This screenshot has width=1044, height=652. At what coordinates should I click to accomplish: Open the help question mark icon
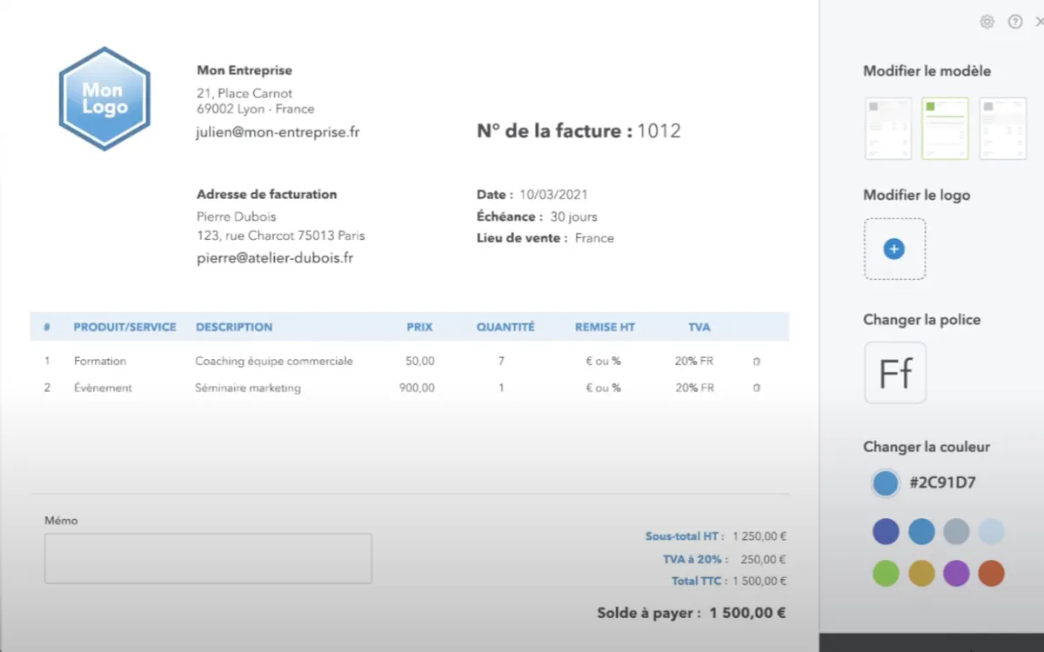(1015, 22)
